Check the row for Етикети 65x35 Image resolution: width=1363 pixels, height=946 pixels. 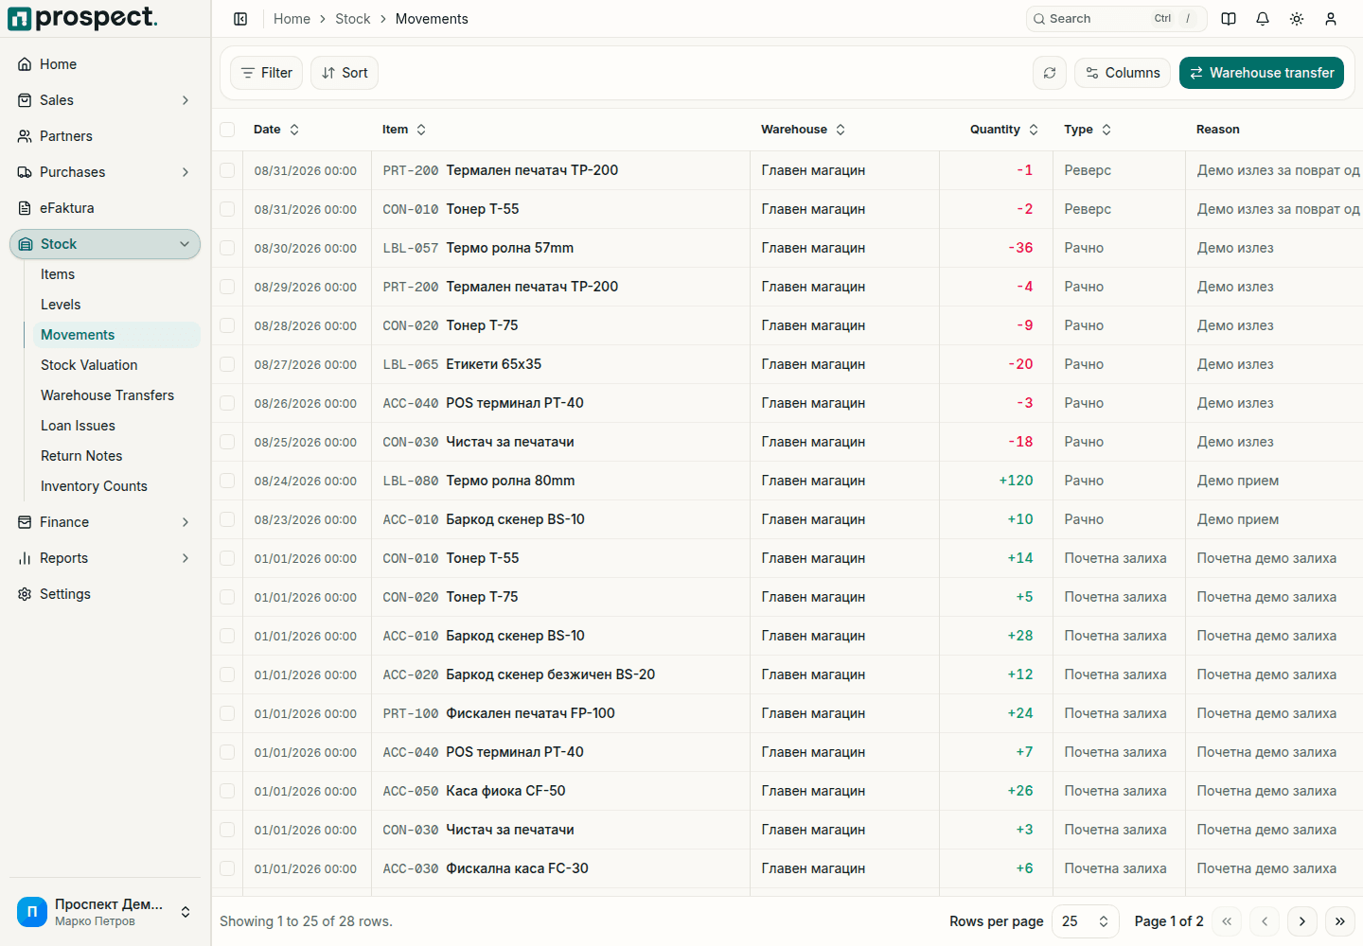(x=227, y=364)
